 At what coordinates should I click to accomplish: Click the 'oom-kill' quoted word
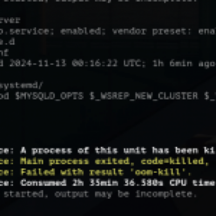click(158, 172)
